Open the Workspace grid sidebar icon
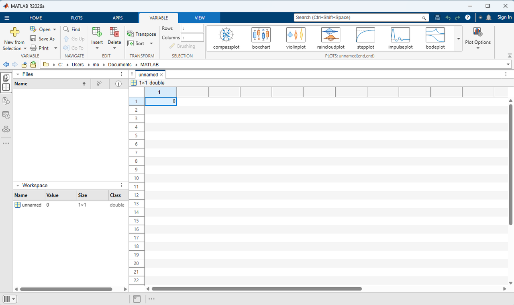This screenshot has height=305, width=514. coord(6,87)
